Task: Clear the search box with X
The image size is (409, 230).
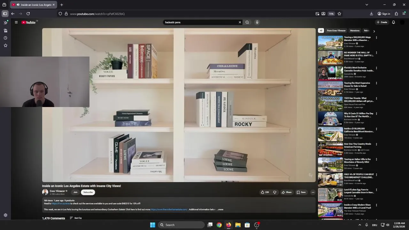Action: coord(240,22)
